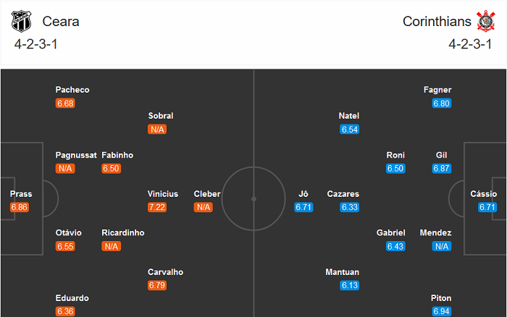This screenshot has width=507, height=317.
Task: Click Sobral's N/A rating badge
Action: (157, 129)
